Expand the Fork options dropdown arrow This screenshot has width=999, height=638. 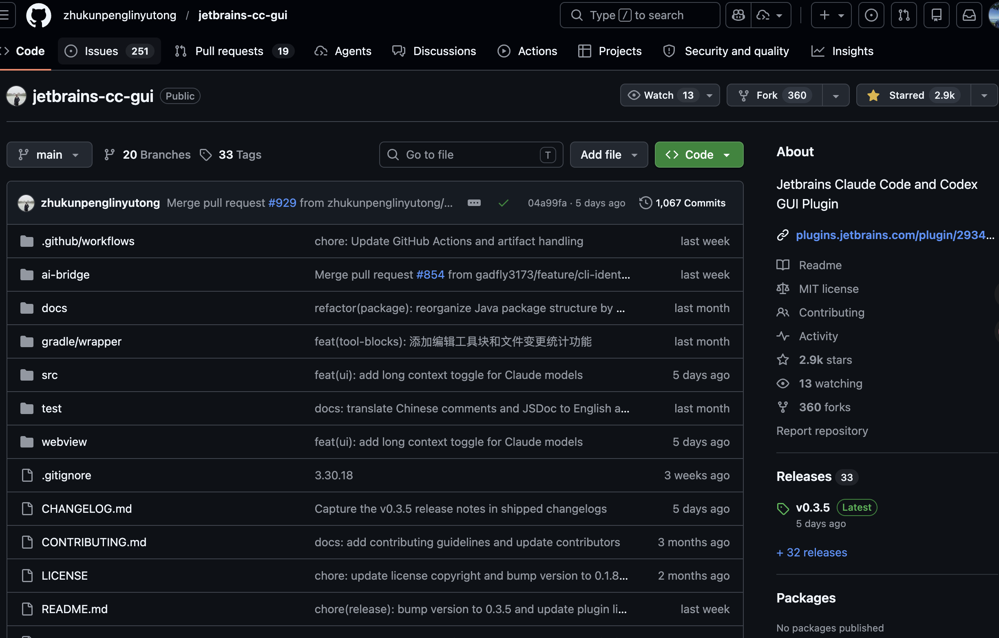pyautogui.click(x=836, y=95)
